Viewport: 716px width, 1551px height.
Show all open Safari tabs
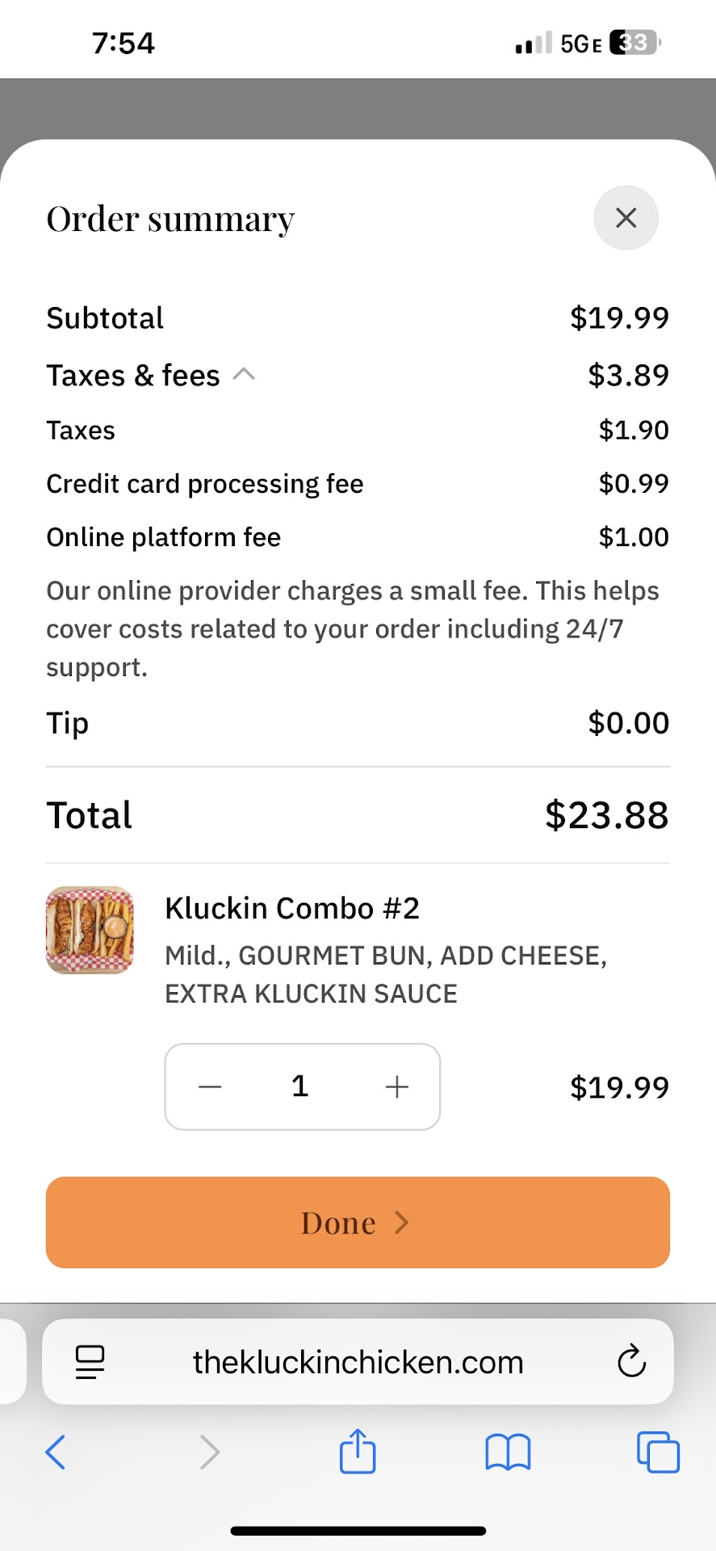pyautogui.click(x=658, y=1452)
